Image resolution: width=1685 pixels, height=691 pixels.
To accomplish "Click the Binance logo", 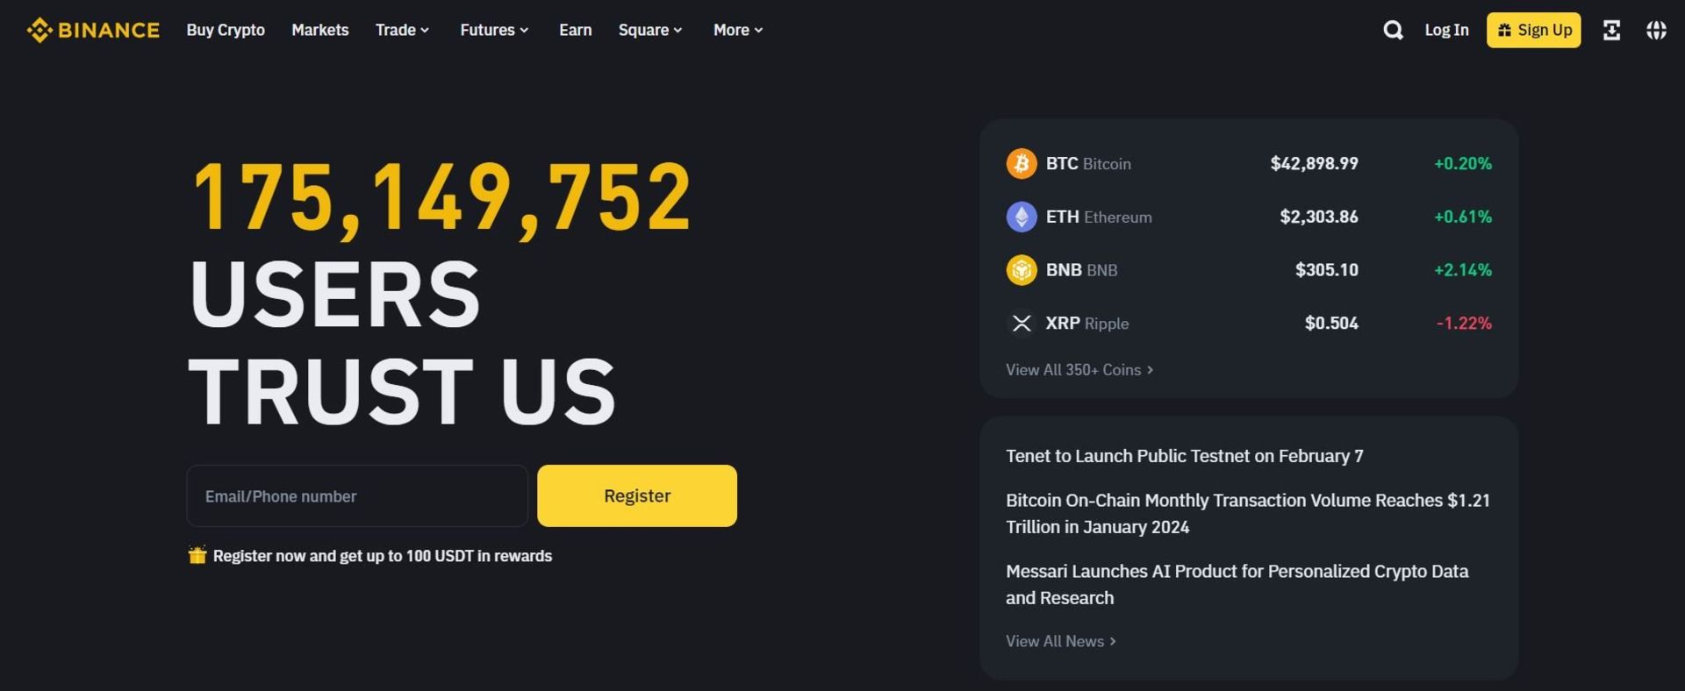I will [x=93, y=31].
